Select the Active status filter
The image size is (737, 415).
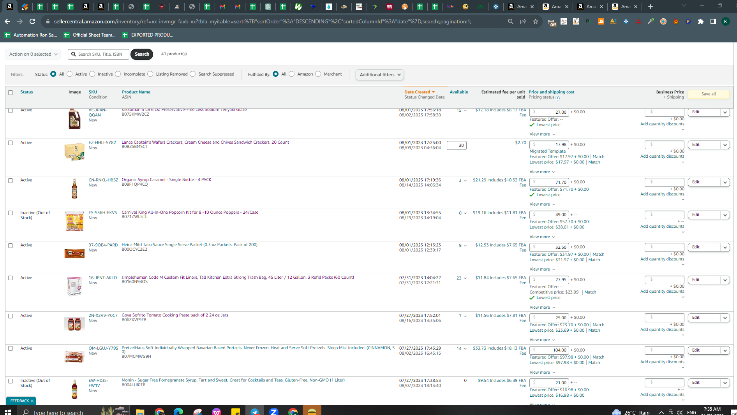[70, 74]
